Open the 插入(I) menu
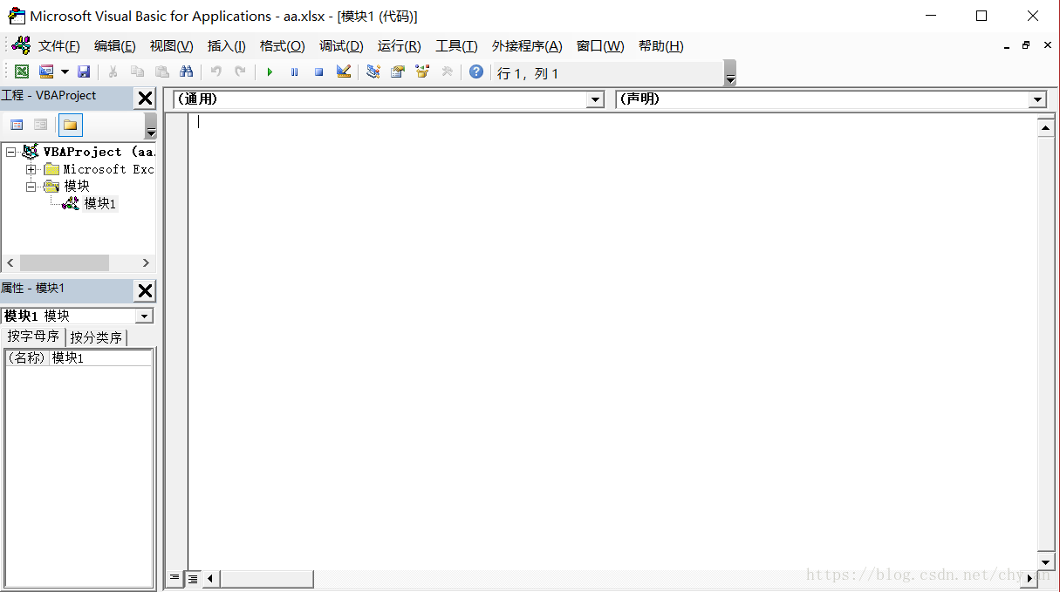Screen dimensions: 1060x592 point(227,46)
